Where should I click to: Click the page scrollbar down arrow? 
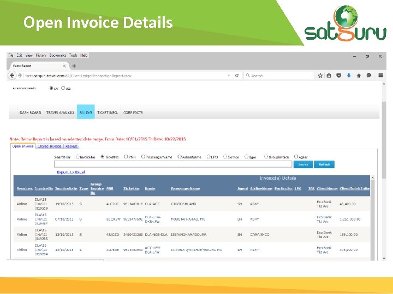tap(384, 259)
